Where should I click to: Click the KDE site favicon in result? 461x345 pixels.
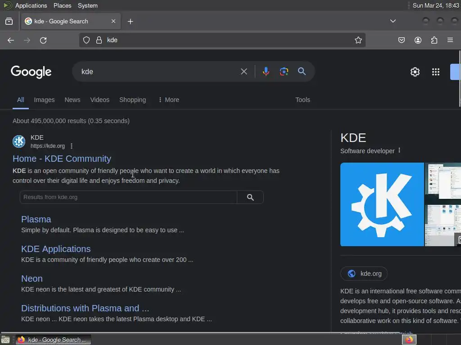click(19, 142)
